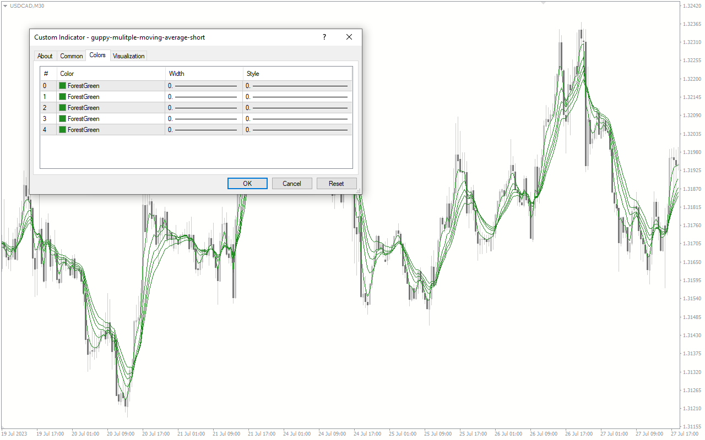Pick ForestGreen swatch in row 3

click(x=63, y=119)
